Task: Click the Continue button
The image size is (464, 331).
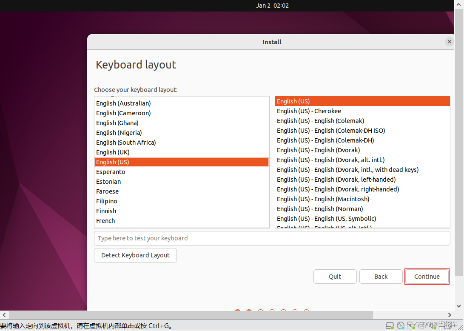Action: pyautogui.click(x=427, y=277)
